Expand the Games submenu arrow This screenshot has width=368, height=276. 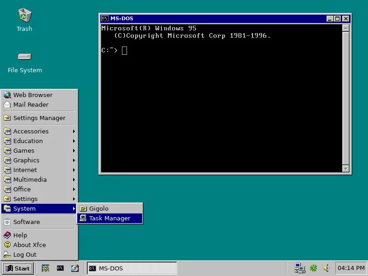(74, 150)
